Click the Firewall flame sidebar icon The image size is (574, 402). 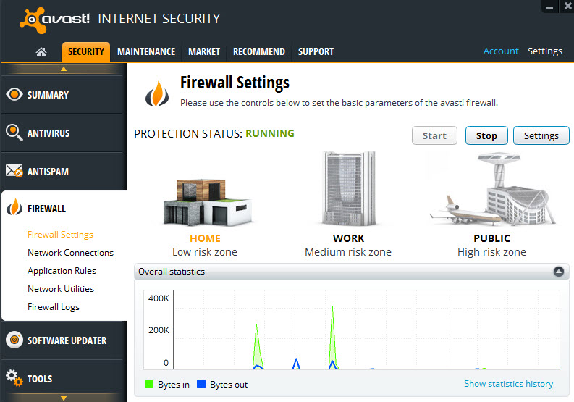14,207
